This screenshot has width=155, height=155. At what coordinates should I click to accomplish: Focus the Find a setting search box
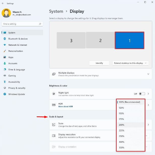[22, 24]
